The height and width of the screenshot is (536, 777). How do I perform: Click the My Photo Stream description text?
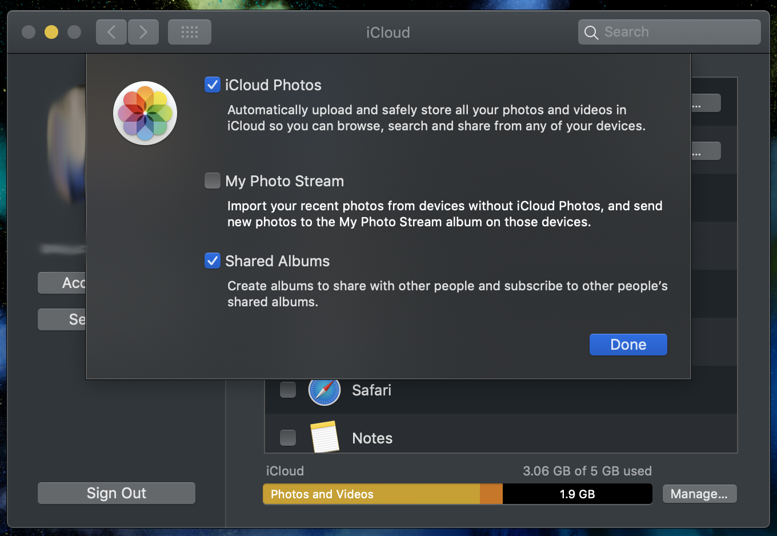coord(445,214)
